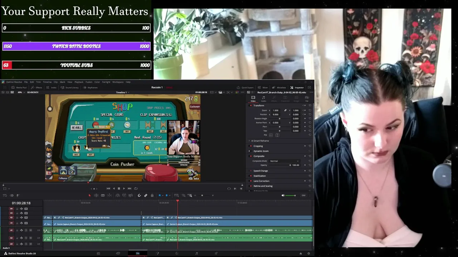Click the blue flag icon
The image size is (458, 257).
pyautogui.click(x=160, y=195)
